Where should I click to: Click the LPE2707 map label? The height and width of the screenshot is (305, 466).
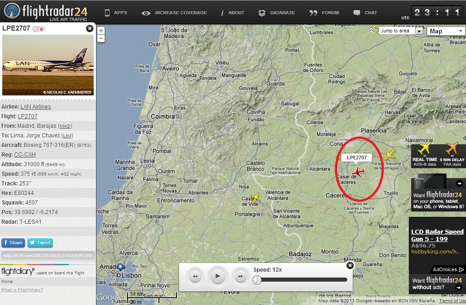point(356,158)
